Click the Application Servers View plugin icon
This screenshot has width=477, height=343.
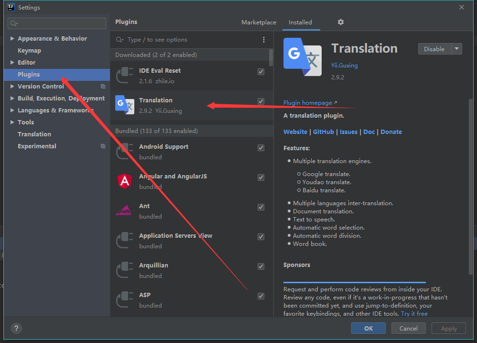coord(125,241)
